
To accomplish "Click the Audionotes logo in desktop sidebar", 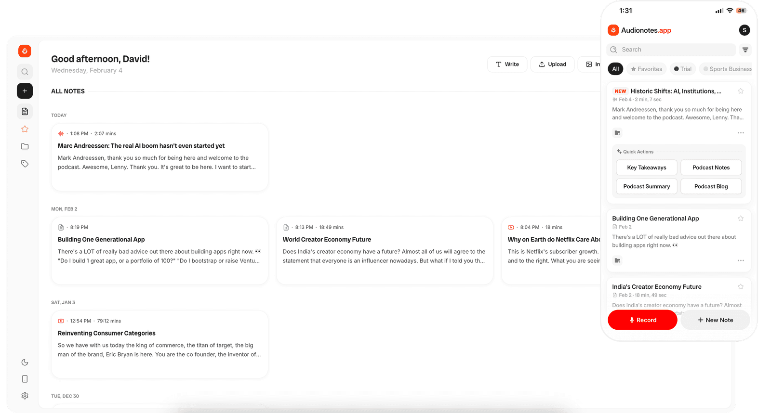I will pos(25,51).
